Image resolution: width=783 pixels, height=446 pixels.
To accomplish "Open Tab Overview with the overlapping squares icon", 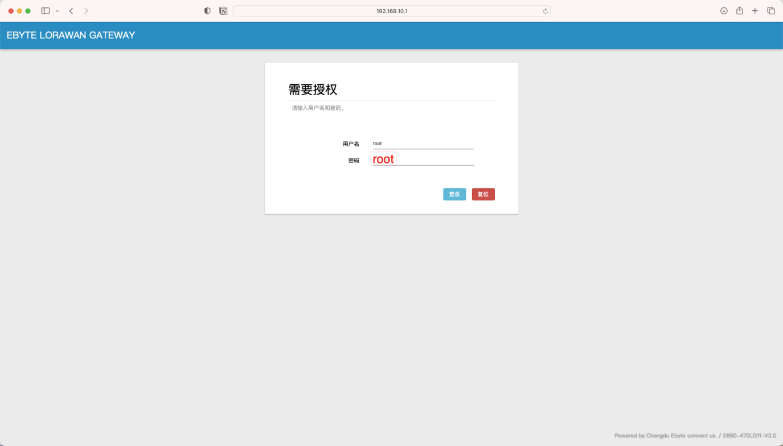I will tap(771, 10).
